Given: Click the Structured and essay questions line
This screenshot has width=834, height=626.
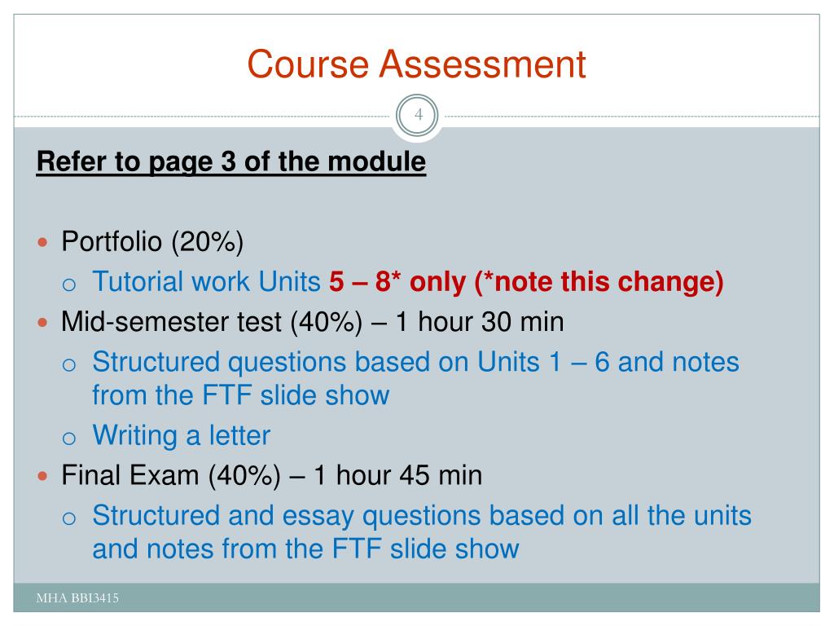Looking at the screenshot, I should pyautogui.click(x=422, y=516).
